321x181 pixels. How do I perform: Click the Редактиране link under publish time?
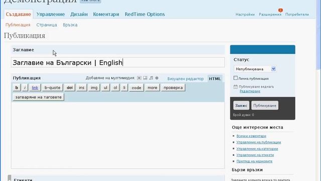250,91
